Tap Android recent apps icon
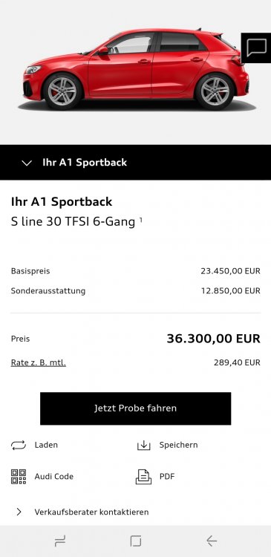 [60, 541]
